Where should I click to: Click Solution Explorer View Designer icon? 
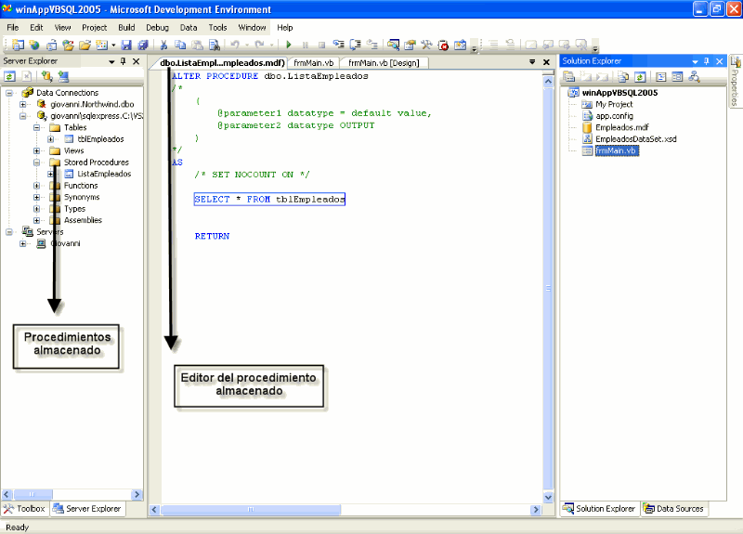pos(677,77)
